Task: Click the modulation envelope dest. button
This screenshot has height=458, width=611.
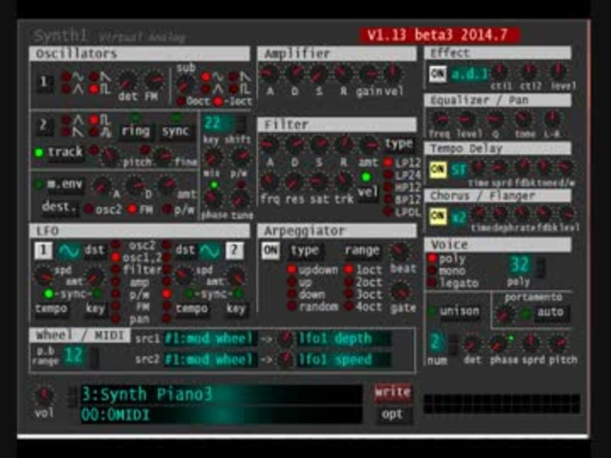Action: pyautogui.click(x=59, y=207)
